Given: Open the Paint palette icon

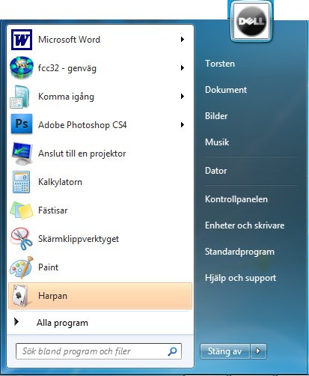Looking at the screenshot, I should coord(22,267).
